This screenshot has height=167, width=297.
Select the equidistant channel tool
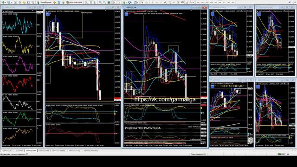pyautogui.click(x=165, y=2)
